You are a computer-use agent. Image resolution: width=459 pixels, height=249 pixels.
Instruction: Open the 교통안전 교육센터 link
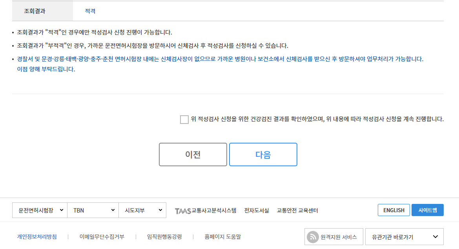tap(296, 210)
